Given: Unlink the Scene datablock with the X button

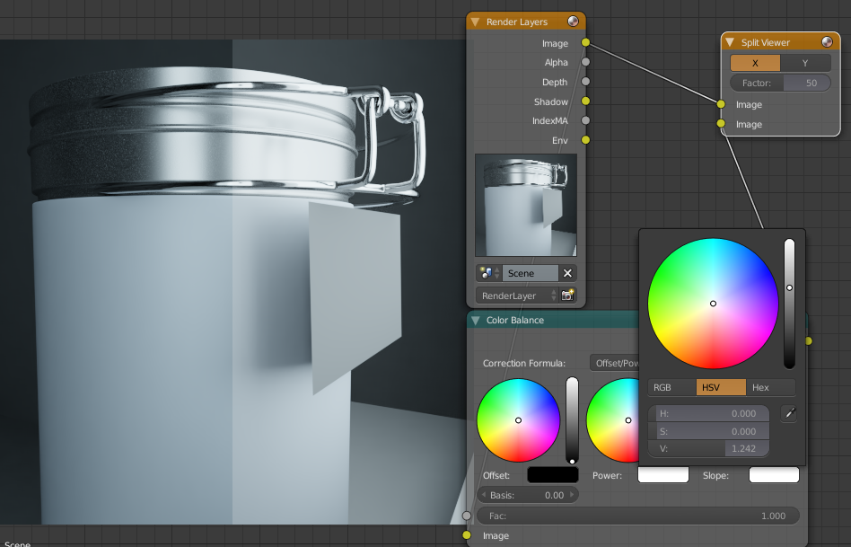Looking at the screenshot, I should pos(567,272).
